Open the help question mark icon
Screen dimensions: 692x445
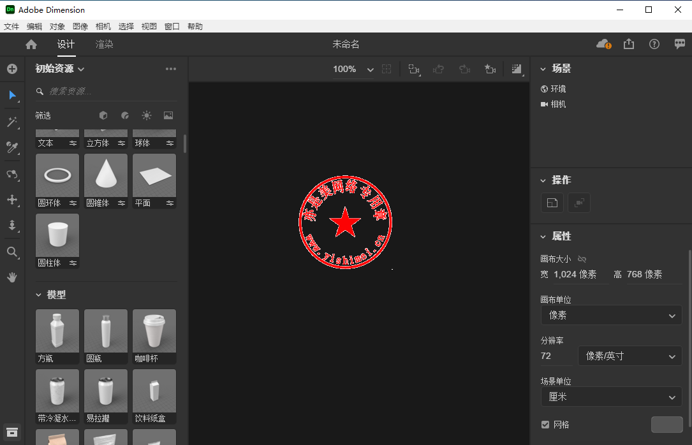point(654,44)
